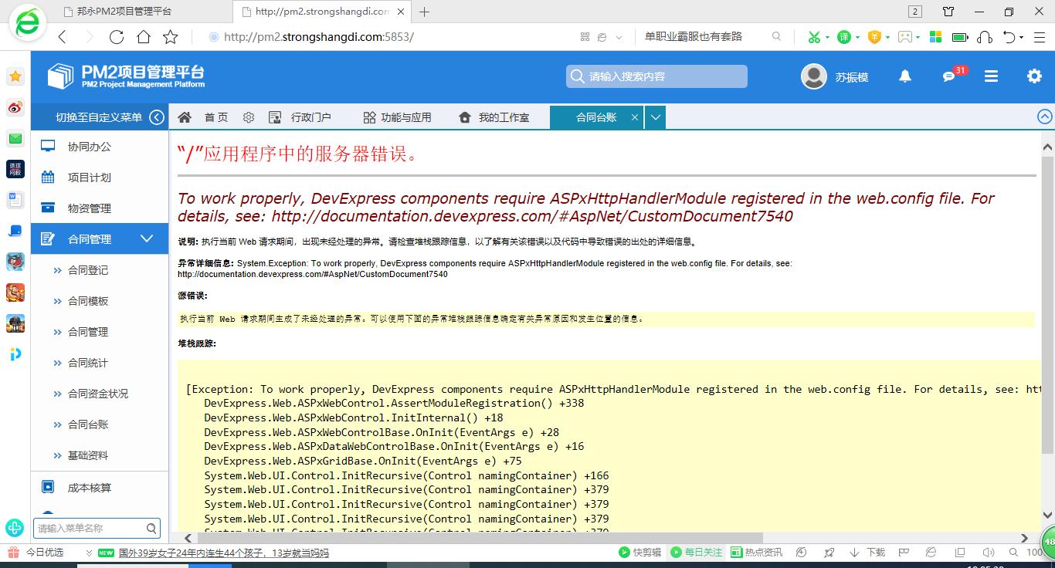Image resolution: width=1055 pixels, height=568 pixels.
Task: Click the hamburger menu icon in the header
Action: [991, 76]
